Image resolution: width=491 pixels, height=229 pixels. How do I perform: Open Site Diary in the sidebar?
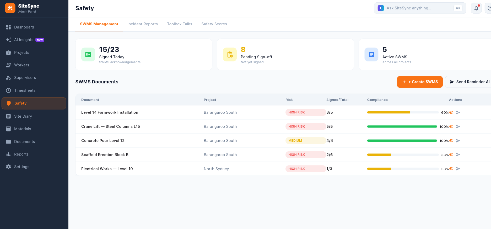click(x=34, y=116)
